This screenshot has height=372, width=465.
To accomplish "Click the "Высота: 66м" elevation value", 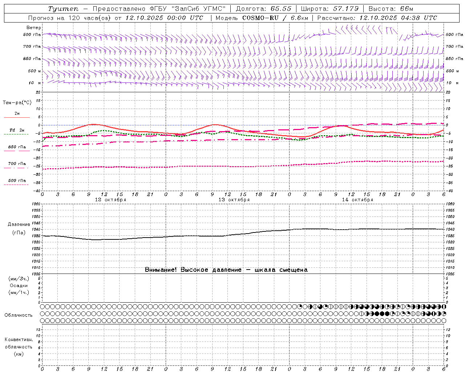I will click(391, 9).
